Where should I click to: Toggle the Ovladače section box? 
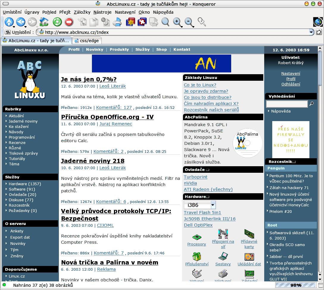coord(208,170)
